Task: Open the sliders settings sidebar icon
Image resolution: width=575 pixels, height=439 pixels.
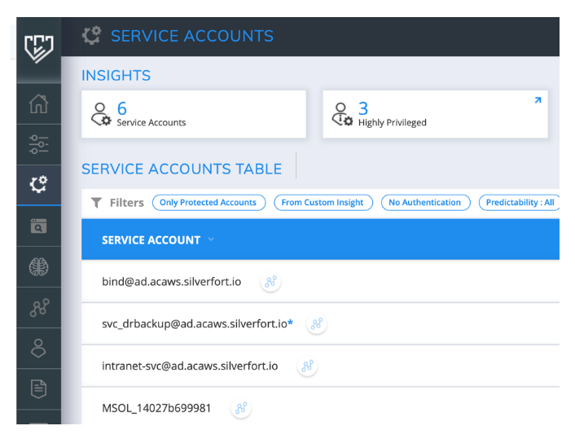Action: (38, 145)
